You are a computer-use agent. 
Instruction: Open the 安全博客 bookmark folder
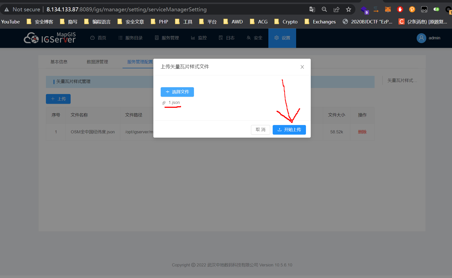tap(40, 22)
